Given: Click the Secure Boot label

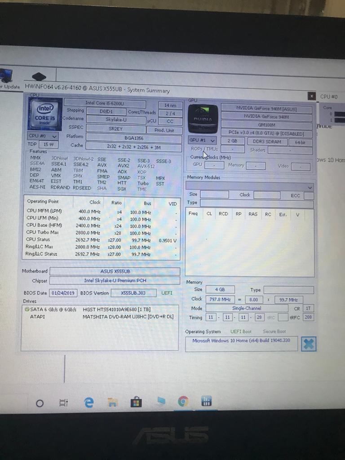Looking at the screenshot, I should tap(274, 331).
